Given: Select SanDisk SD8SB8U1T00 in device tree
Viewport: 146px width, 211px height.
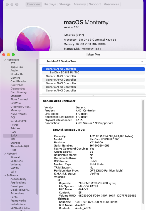Looking at the screenshot, I should coord(65,73).
